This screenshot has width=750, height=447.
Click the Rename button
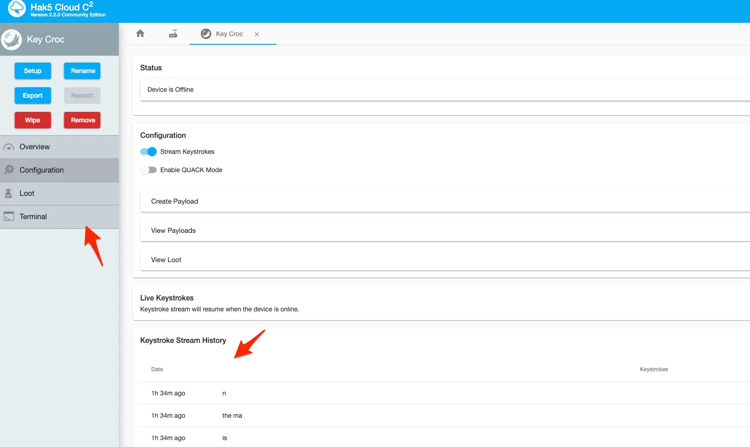tap(83, 71)
